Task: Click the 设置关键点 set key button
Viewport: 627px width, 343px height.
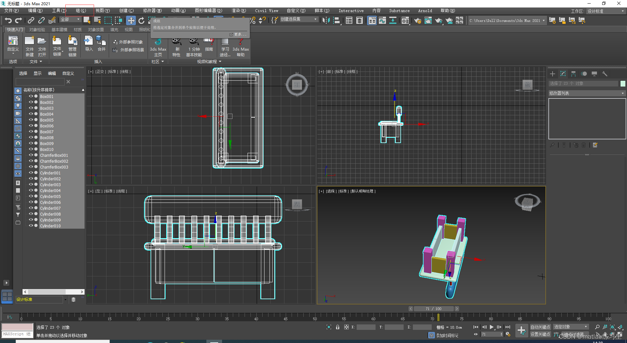Action: pos(540,334)
